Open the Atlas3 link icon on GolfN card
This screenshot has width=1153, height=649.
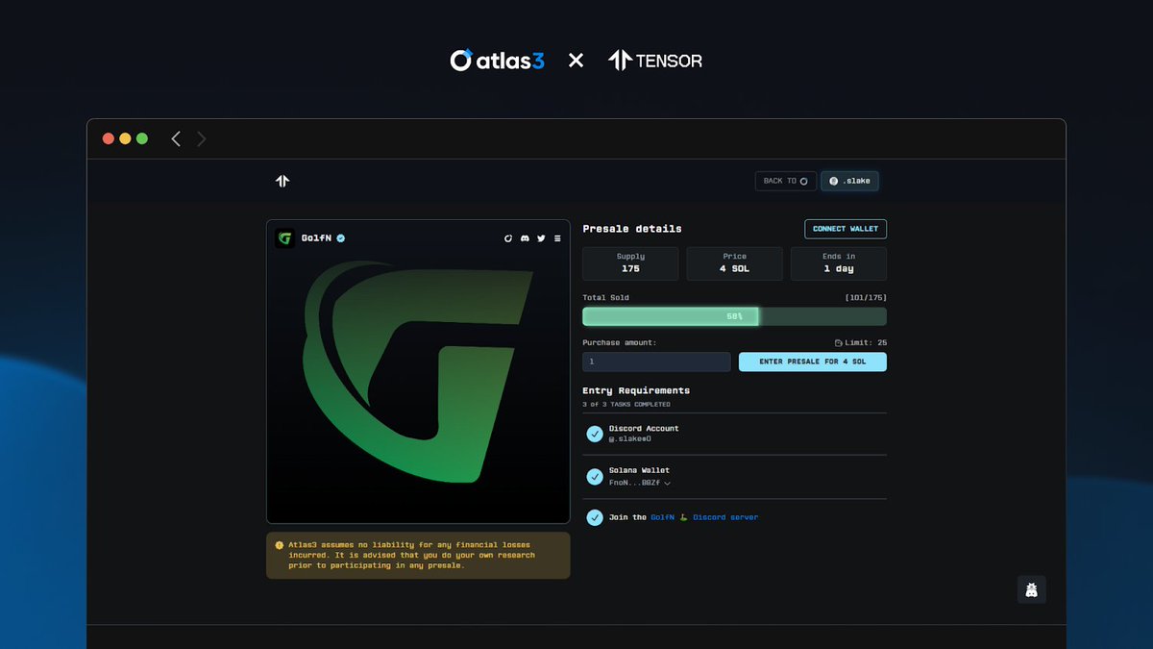pos(508,238)
